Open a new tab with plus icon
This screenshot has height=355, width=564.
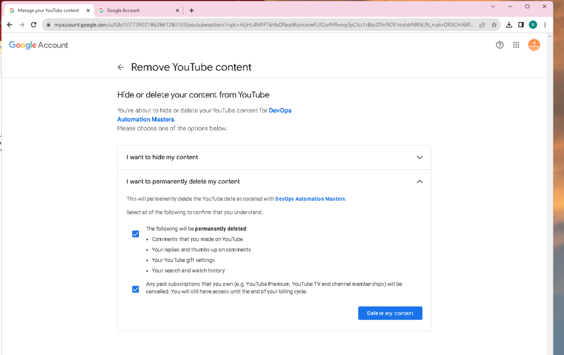191,10
